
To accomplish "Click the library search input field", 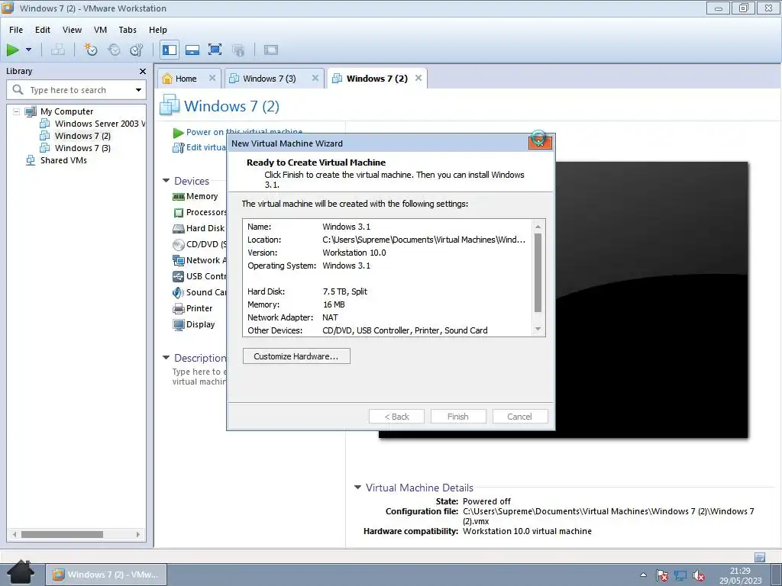I will click(77, 90).
